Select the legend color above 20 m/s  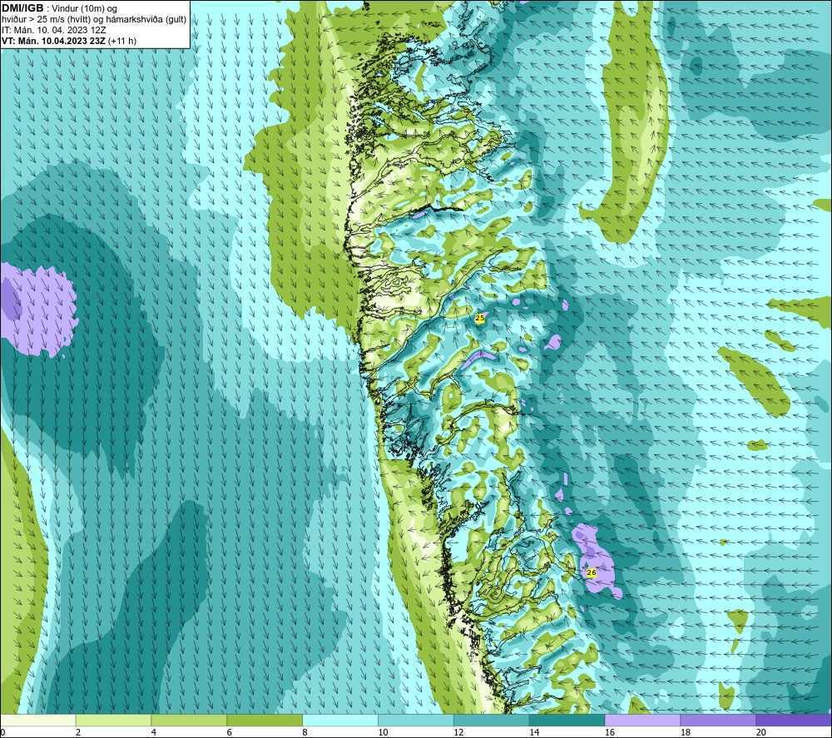pyautogui.click(x=794, y=720)
